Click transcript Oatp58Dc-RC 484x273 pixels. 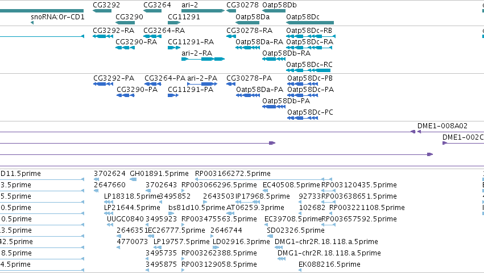[x=308, y=70]
